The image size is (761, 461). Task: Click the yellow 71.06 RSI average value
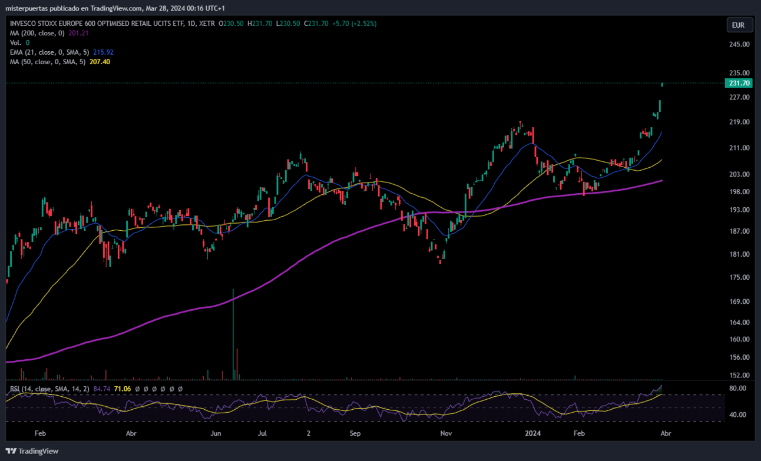point(123,389)
